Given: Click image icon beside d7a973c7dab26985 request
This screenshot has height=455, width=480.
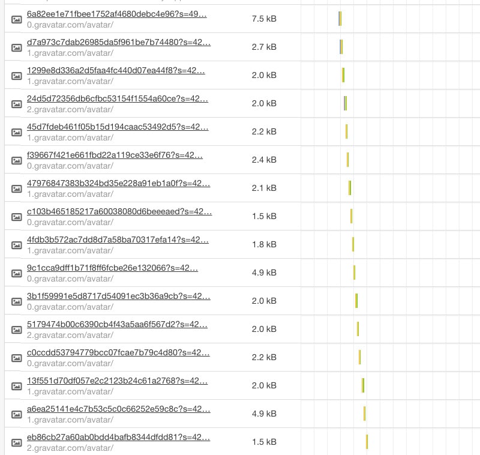Looking at the screenshot, I should 17,47.
